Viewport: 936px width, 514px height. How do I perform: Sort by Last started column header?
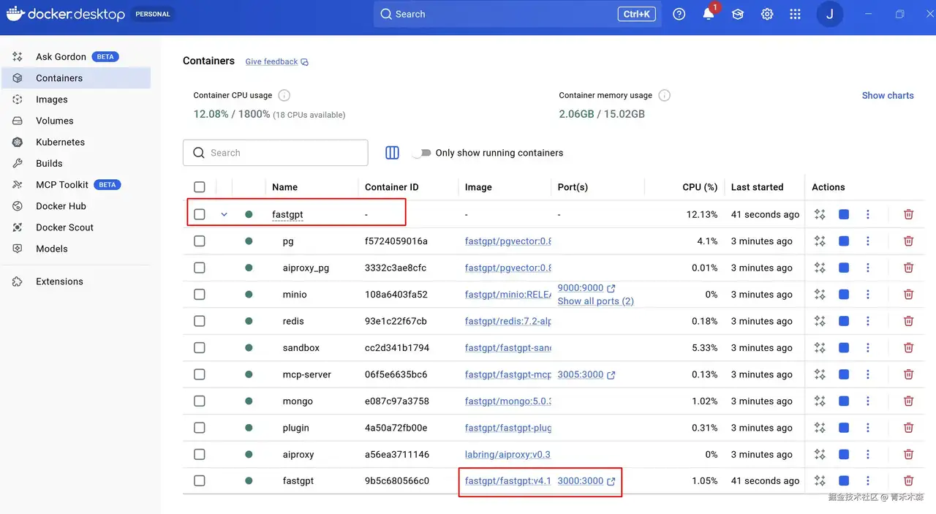[757, 187]
